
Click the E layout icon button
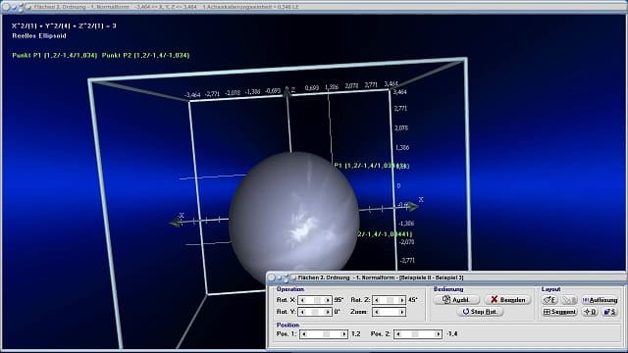[549, 300]
